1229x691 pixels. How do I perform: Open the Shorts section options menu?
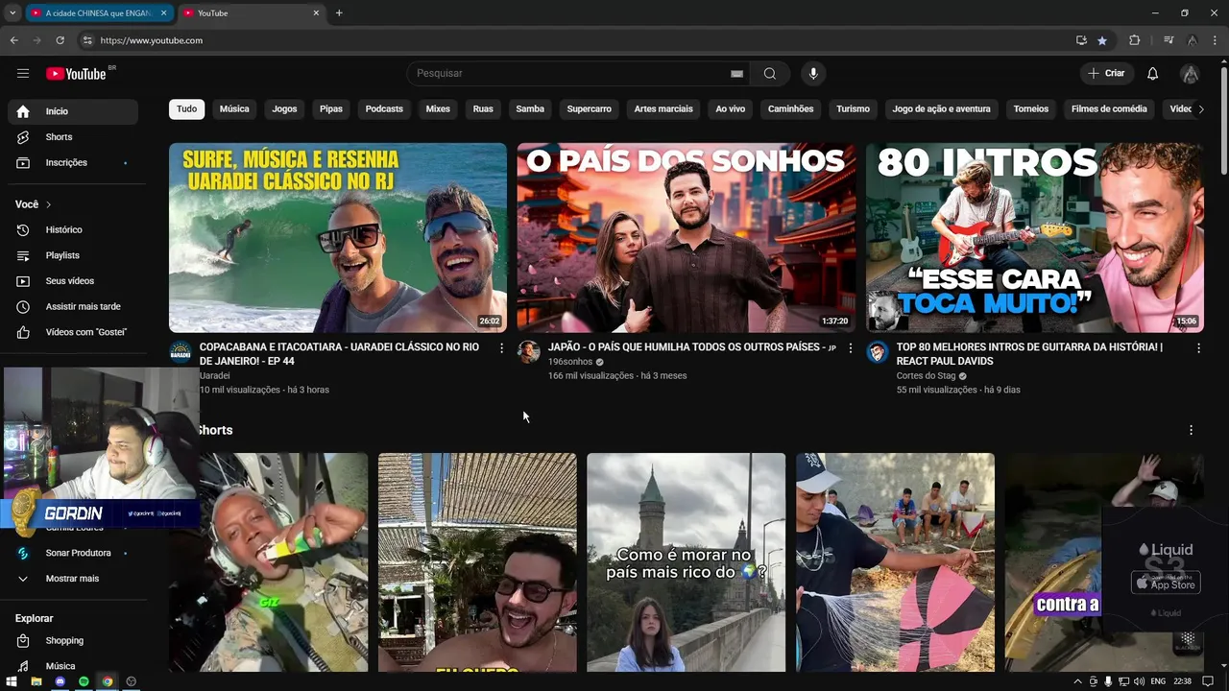coord(1191,430)
